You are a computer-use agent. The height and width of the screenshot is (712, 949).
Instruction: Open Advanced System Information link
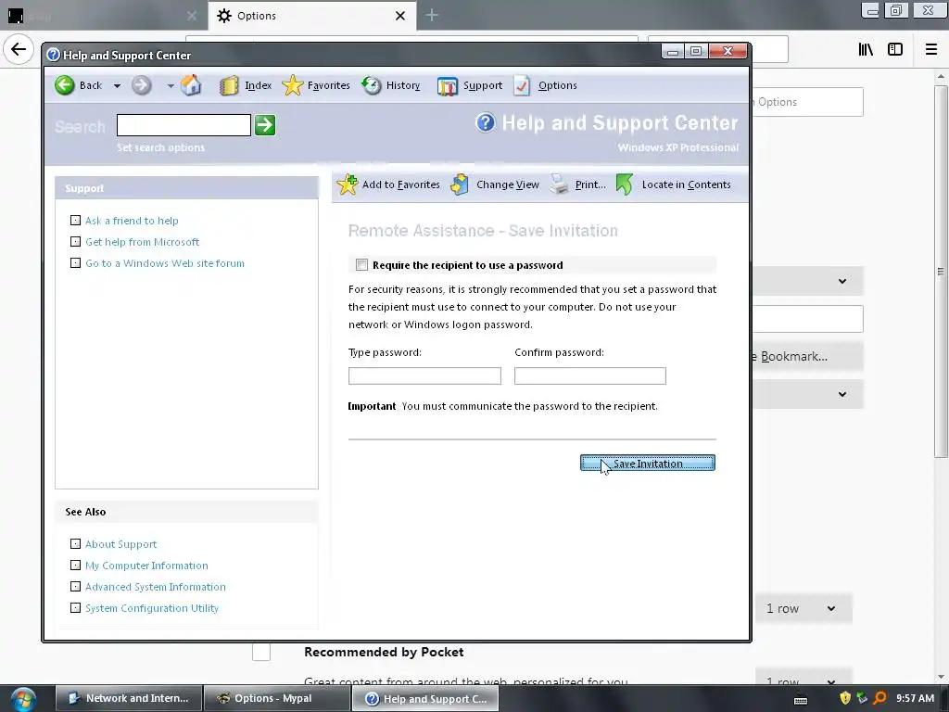point(155,587)
